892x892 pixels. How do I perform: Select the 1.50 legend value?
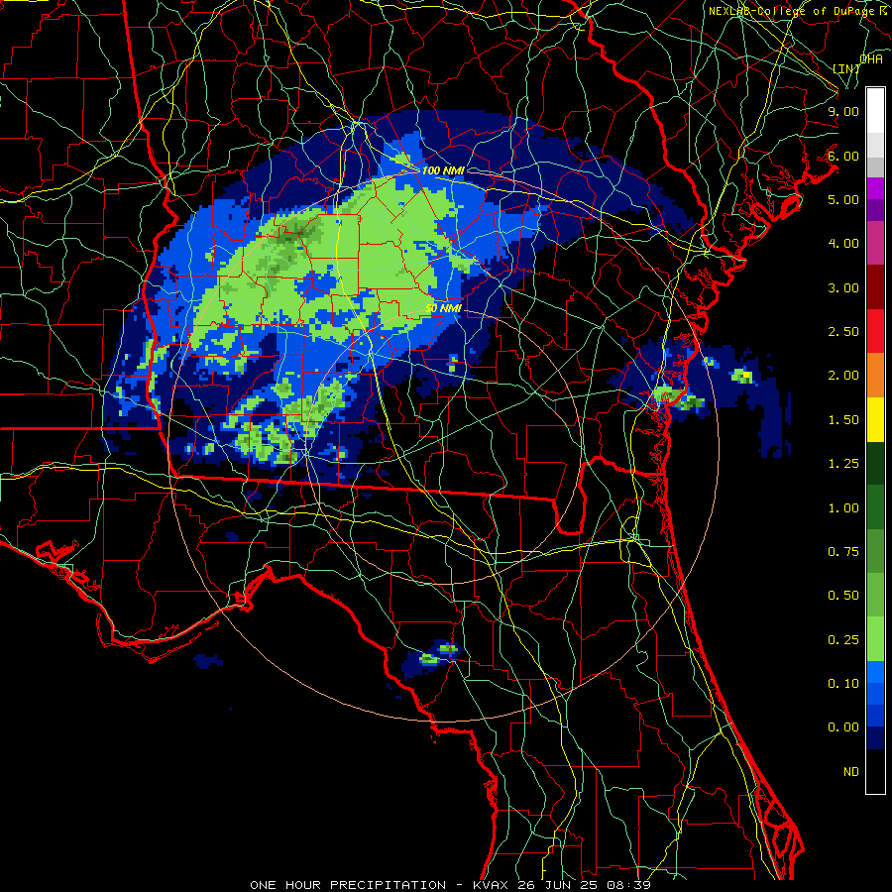point(843,420)
